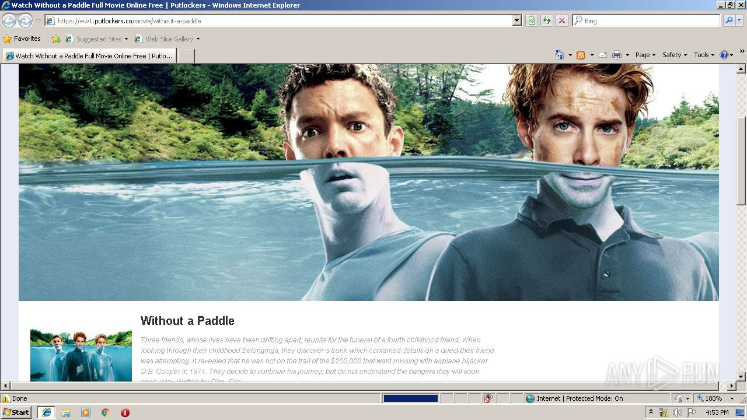Click the horizontal scrollbar left arrow

pos(6,386)
